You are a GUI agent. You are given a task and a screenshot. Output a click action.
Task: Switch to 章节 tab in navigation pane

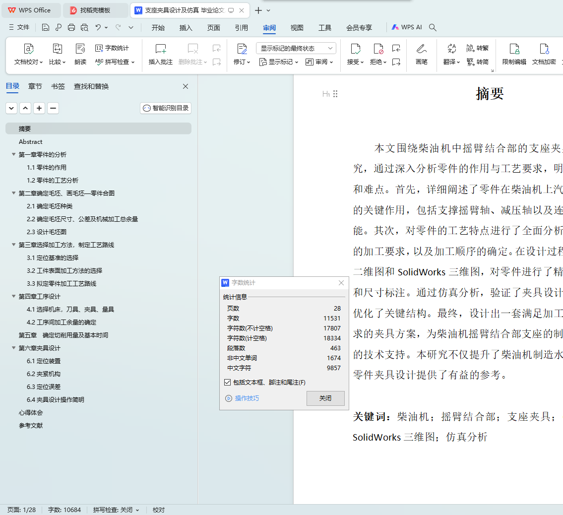coord(35,86)
